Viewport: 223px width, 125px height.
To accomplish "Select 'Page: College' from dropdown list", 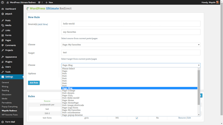I will coord(69,91).
